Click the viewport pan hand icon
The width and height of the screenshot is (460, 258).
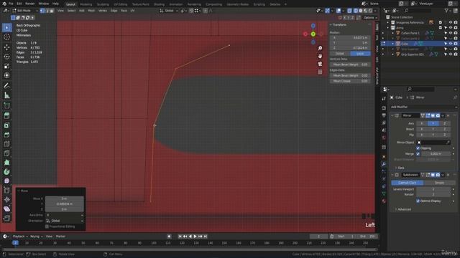pos(320,56)
